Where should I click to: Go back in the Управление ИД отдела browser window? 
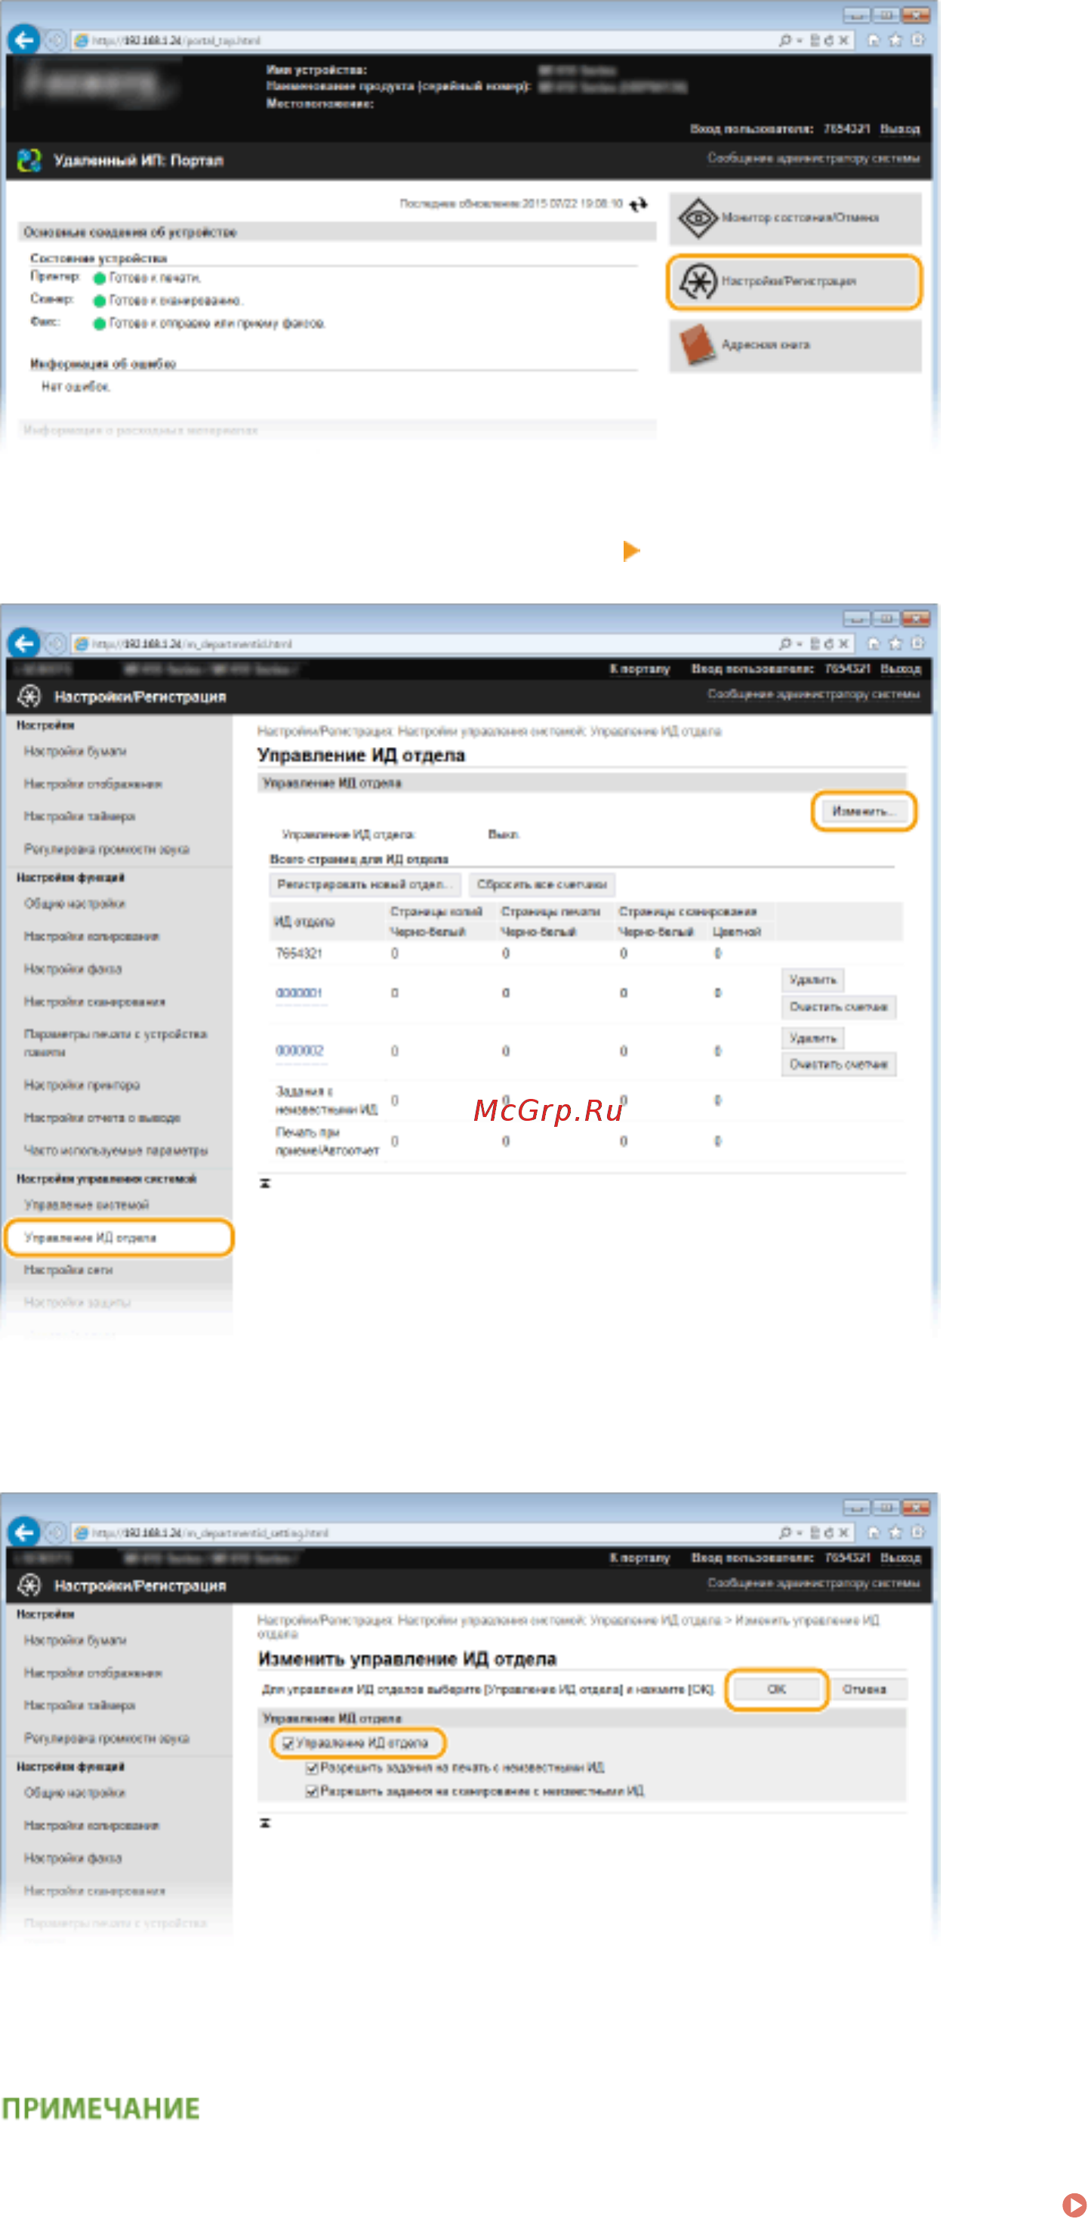[25, 643]
